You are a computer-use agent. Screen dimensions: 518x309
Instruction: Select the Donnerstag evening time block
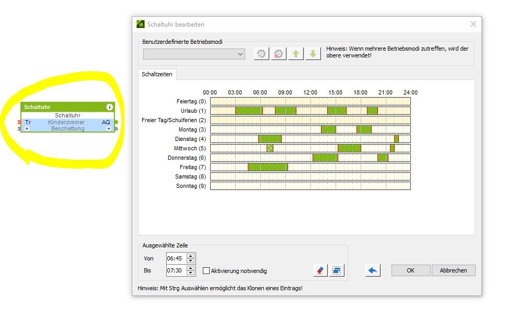click(x=383, y=158)
